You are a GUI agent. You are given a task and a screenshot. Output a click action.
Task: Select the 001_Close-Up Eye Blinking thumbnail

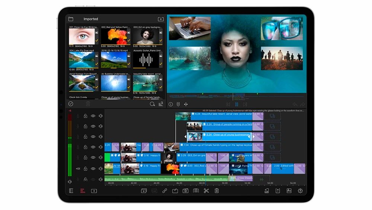(81, 36)
